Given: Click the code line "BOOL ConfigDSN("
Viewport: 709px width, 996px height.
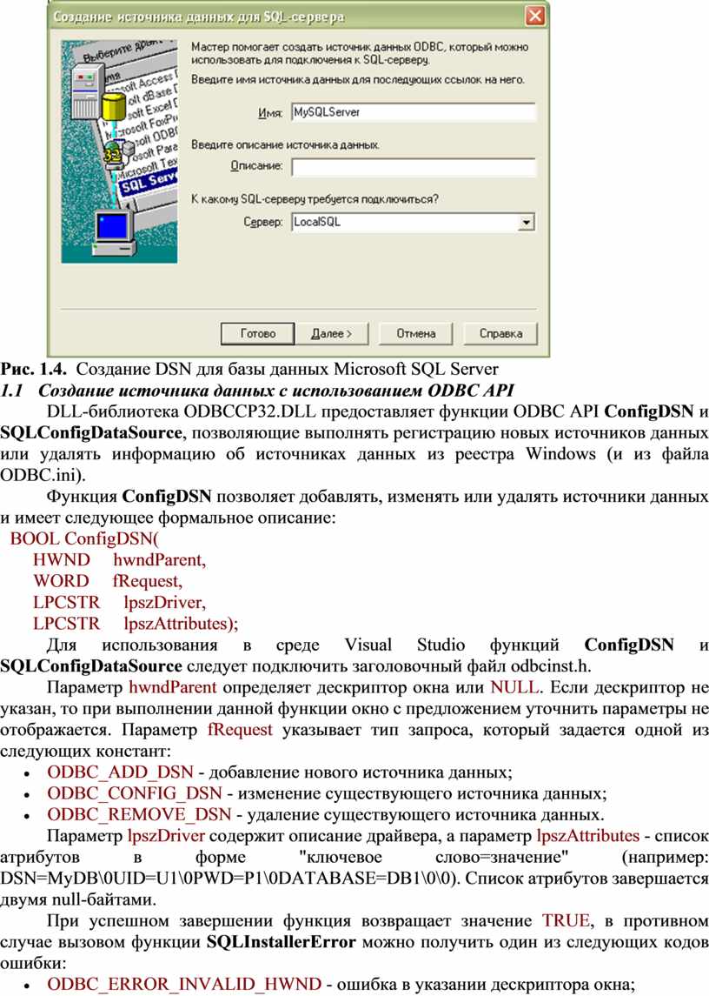Looking at the screenshot, I should pos(85,538).
